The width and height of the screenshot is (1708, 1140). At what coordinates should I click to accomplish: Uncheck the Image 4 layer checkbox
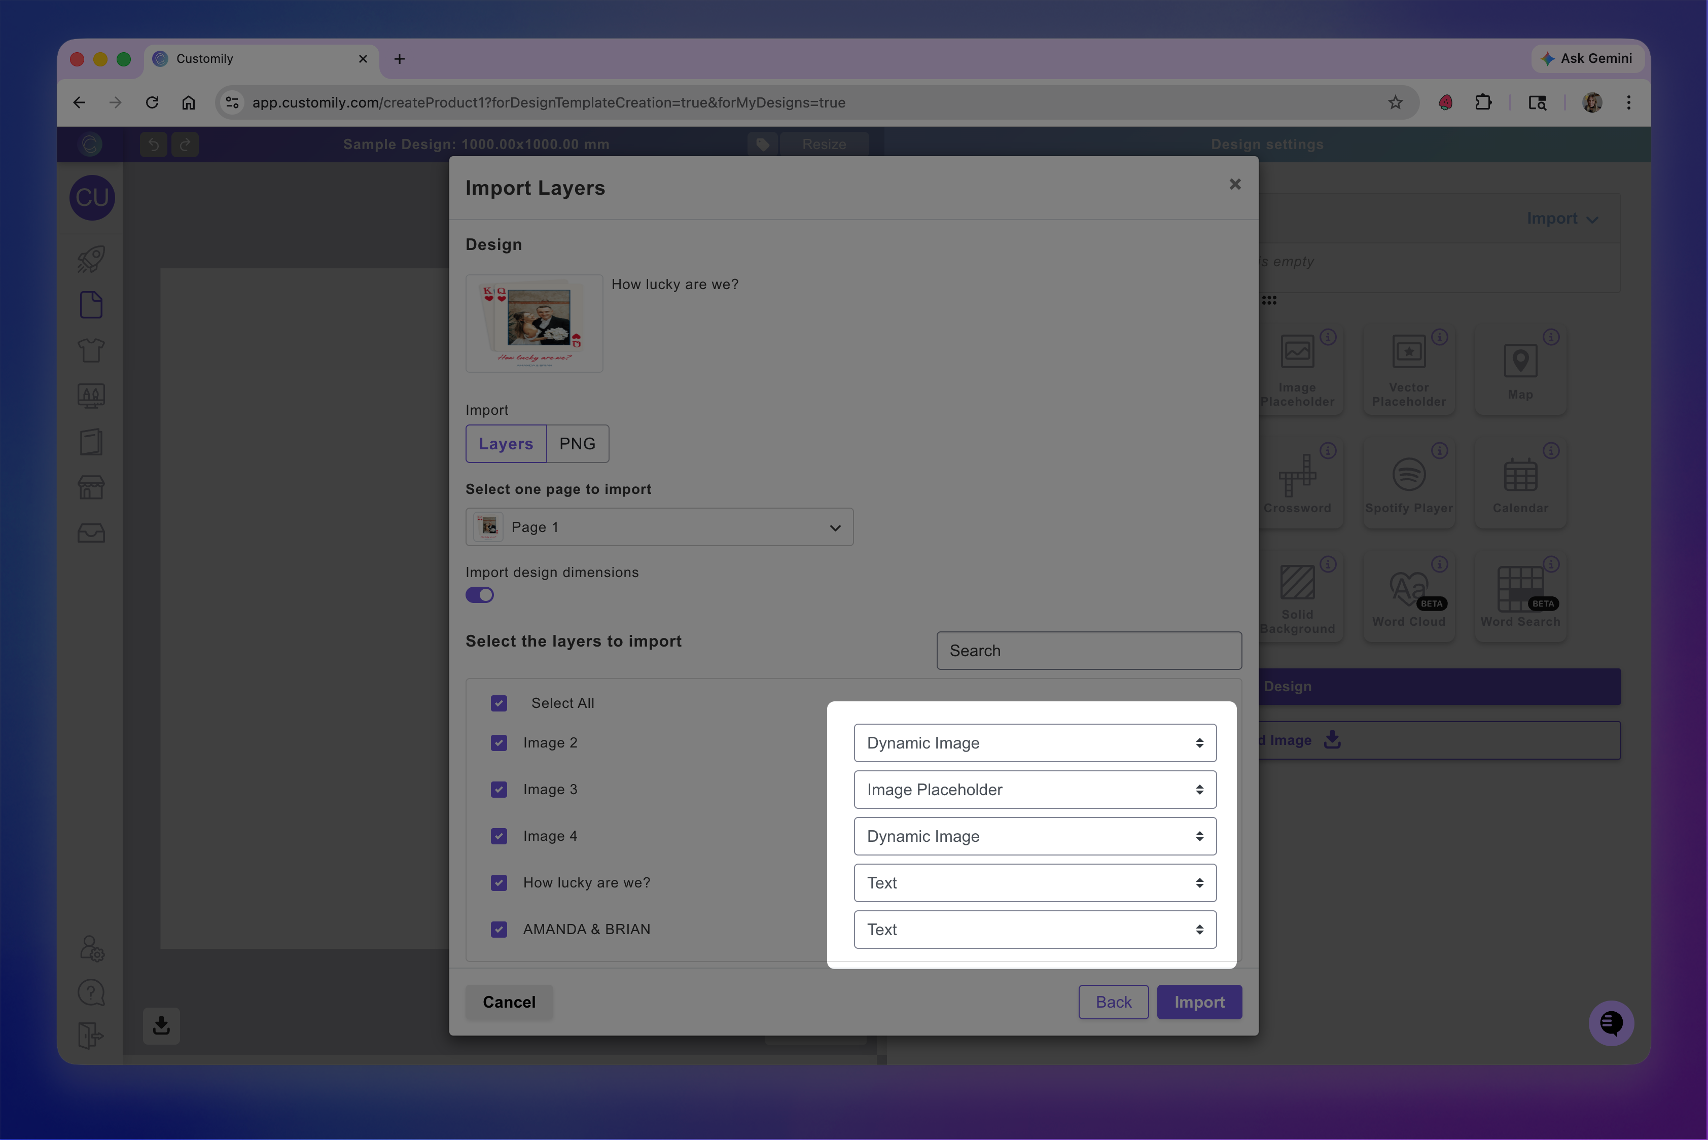499,836
